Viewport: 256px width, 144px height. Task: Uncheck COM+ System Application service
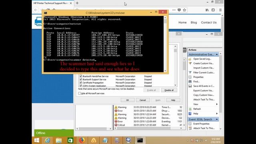click(81, 86)
